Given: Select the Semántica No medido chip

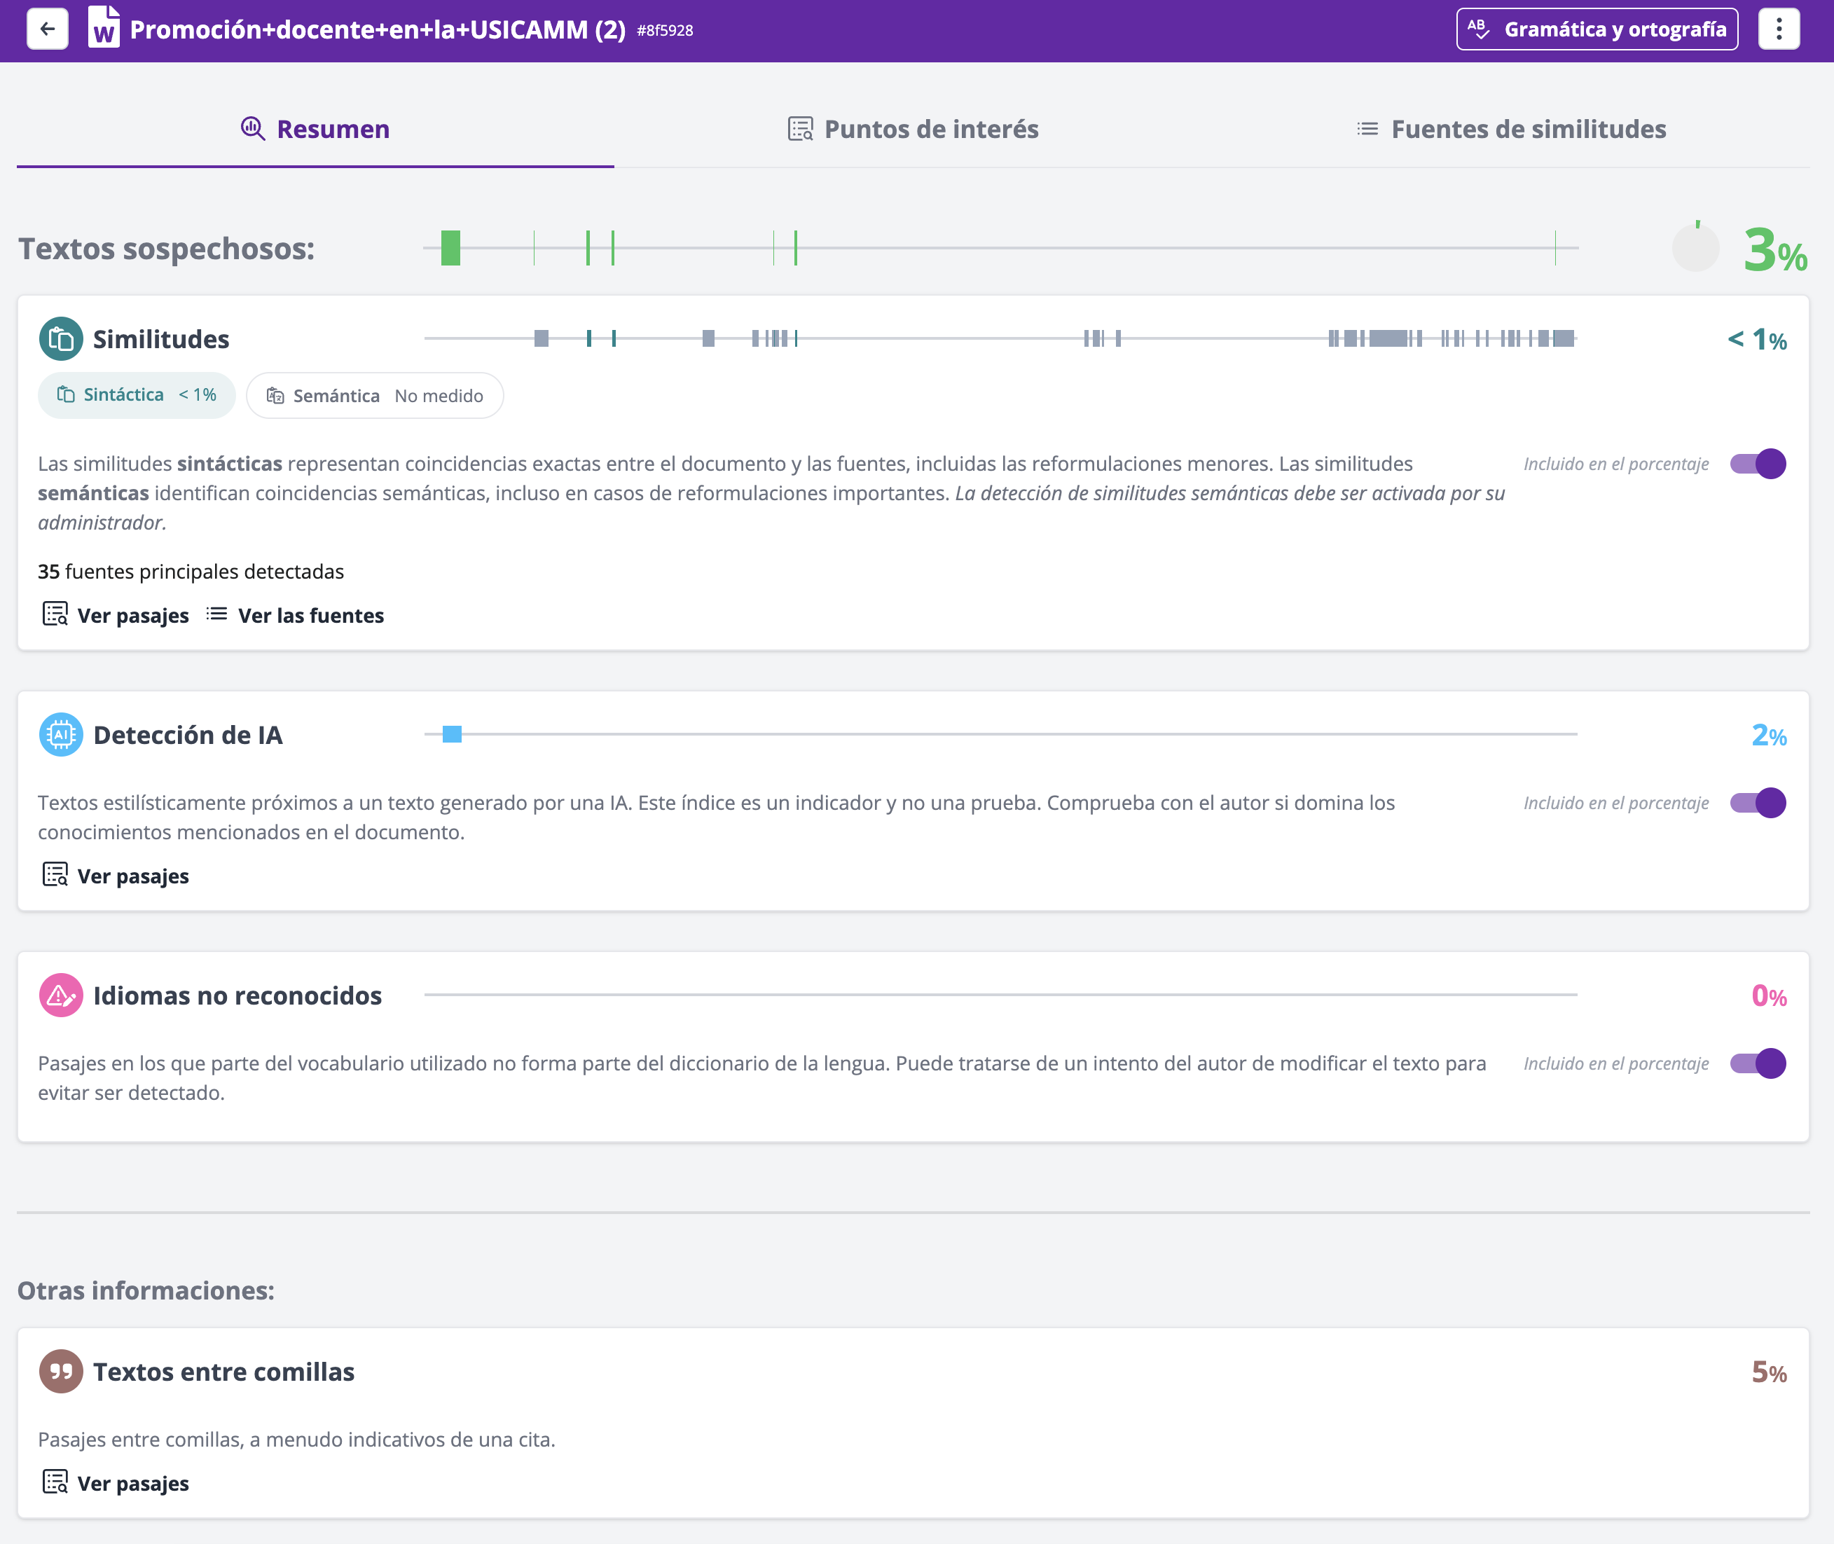Looking at the screenshot, I should click(375, 396).
